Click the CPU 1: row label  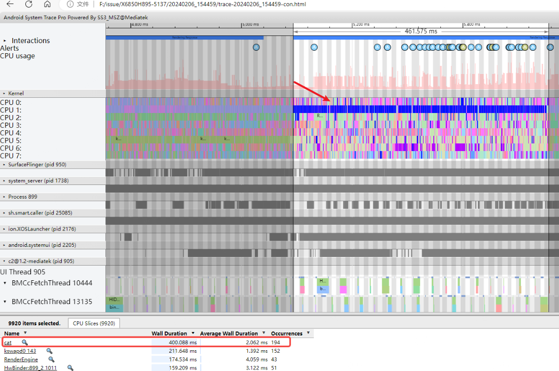click(x=11, y=110)
